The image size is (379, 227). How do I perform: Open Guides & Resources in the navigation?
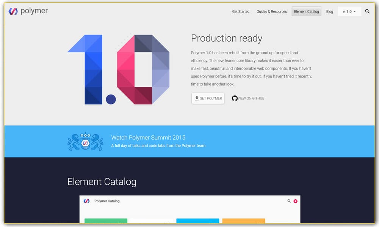point(272,11)
